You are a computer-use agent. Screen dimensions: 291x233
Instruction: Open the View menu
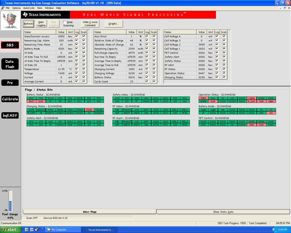pos(39,8)
